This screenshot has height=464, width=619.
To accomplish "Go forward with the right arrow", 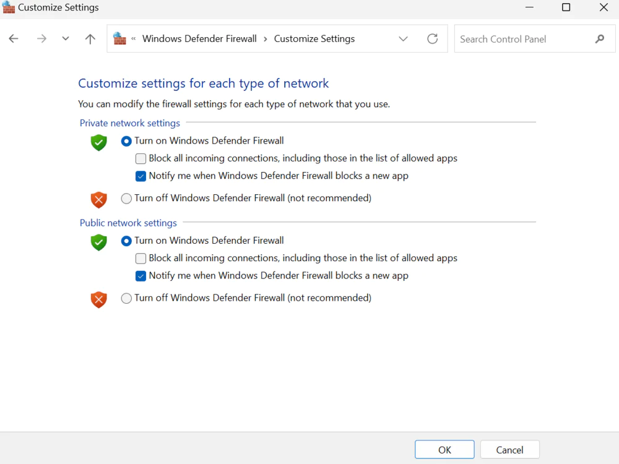I will click(x=41, y=38).
